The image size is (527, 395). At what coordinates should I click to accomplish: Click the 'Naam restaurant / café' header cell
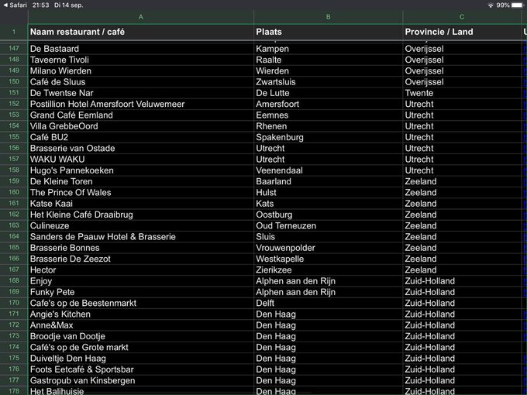tap(141, 32)
